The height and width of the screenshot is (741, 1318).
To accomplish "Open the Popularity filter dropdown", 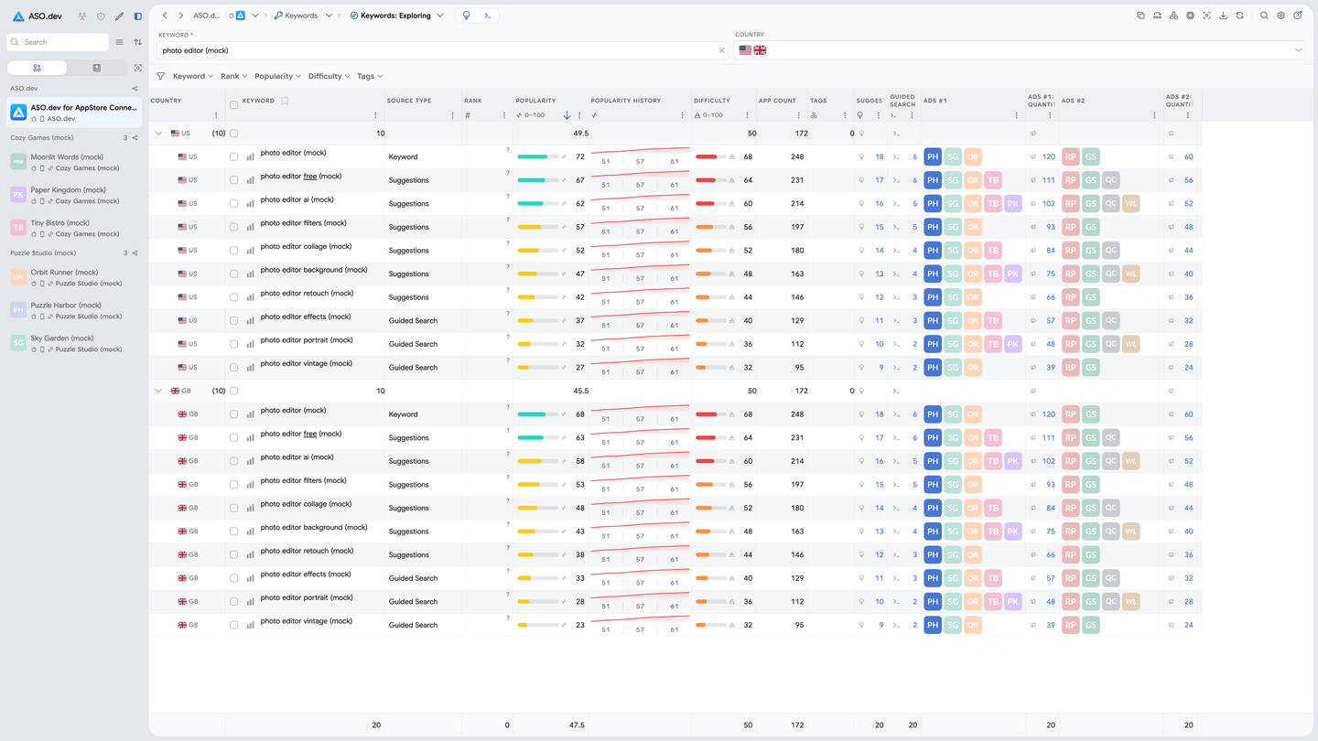I will coord(277,76).
